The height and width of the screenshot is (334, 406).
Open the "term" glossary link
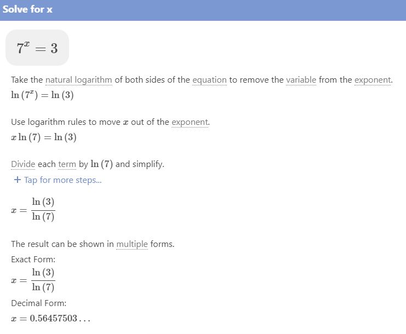pos(67,164)
